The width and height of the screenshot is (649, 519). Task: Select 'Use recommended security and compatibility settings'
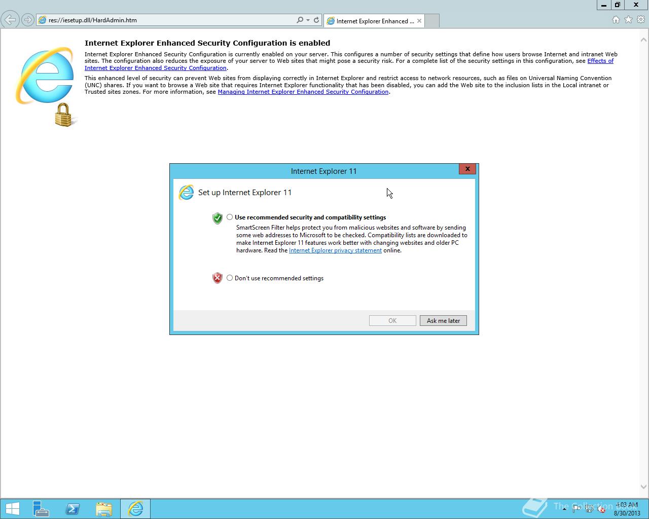coord(230,217)
